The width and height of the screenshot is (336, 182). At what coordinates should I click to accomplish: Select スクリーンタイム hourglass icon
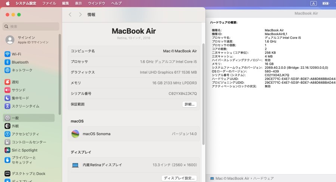point(7,106)
